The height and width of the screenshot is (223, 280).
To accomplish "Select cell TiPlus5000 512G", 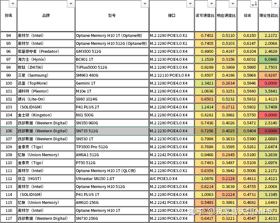I will (112, 67).
